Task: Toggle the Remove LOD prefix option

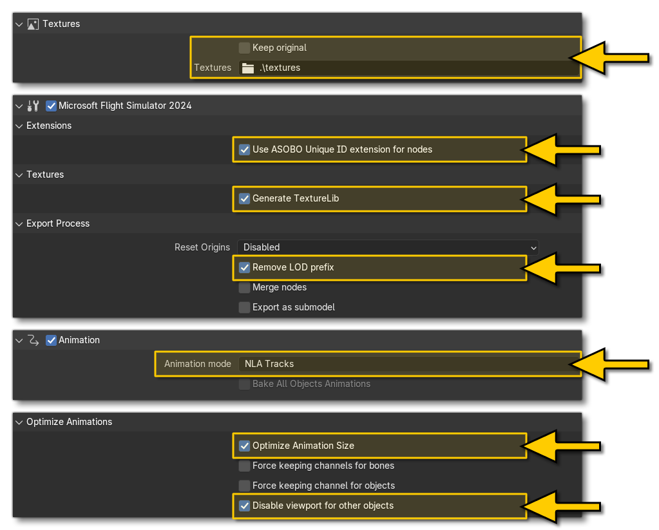Action: 244,267
